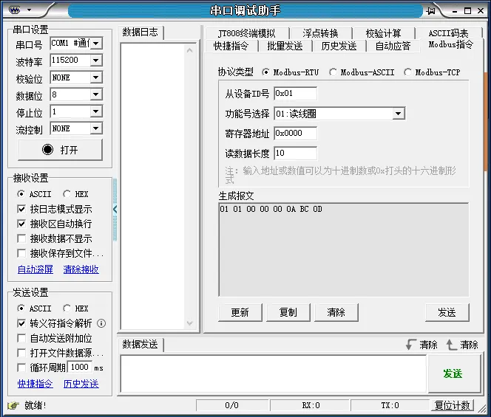Open the 校验计算 tab

click(x=383, y=33)
